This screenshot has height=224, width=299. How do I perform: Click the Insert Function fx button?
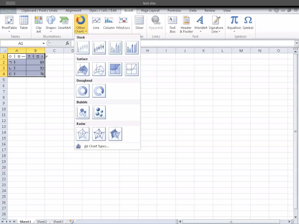point(67,43)
